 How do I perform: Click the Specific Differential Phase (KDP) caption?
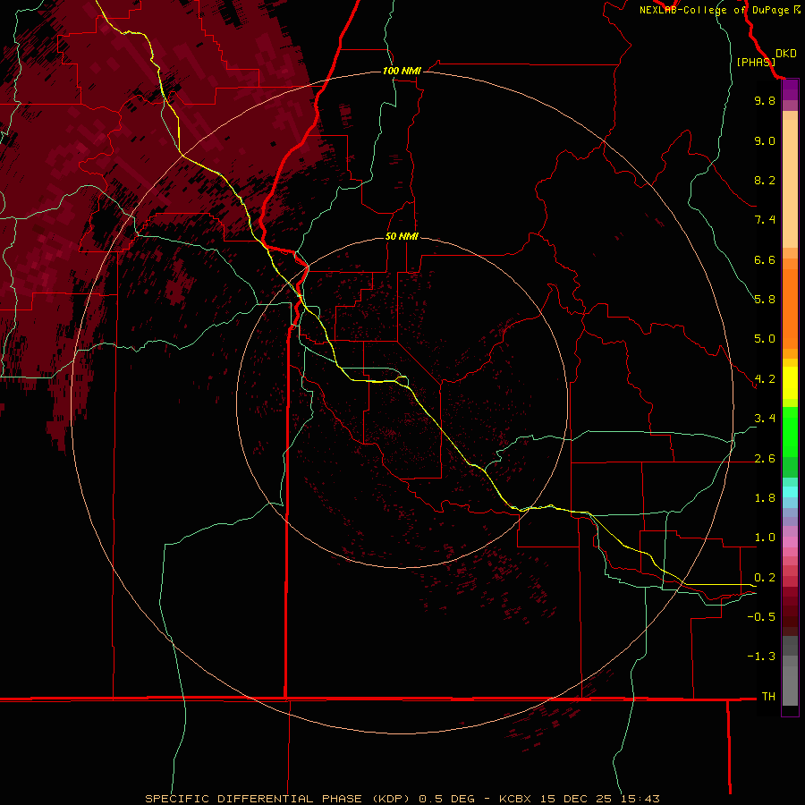[277, 799]
